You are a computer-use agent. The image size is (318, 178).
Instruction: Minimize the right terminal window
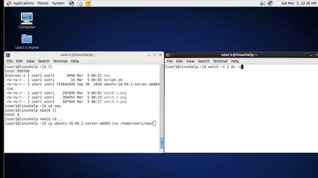[311, 55]
